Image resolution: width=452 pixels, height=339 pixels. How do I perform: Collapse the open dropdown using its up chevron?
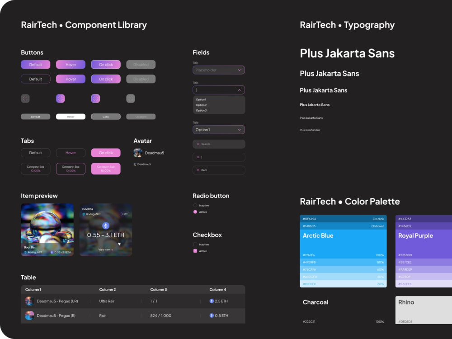pyautogui.click(x=239, y=90)
